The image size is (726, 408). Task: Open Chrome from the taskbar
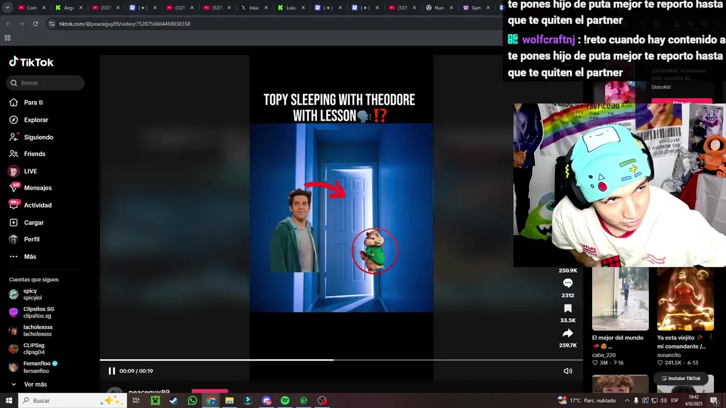pos(211,401)
